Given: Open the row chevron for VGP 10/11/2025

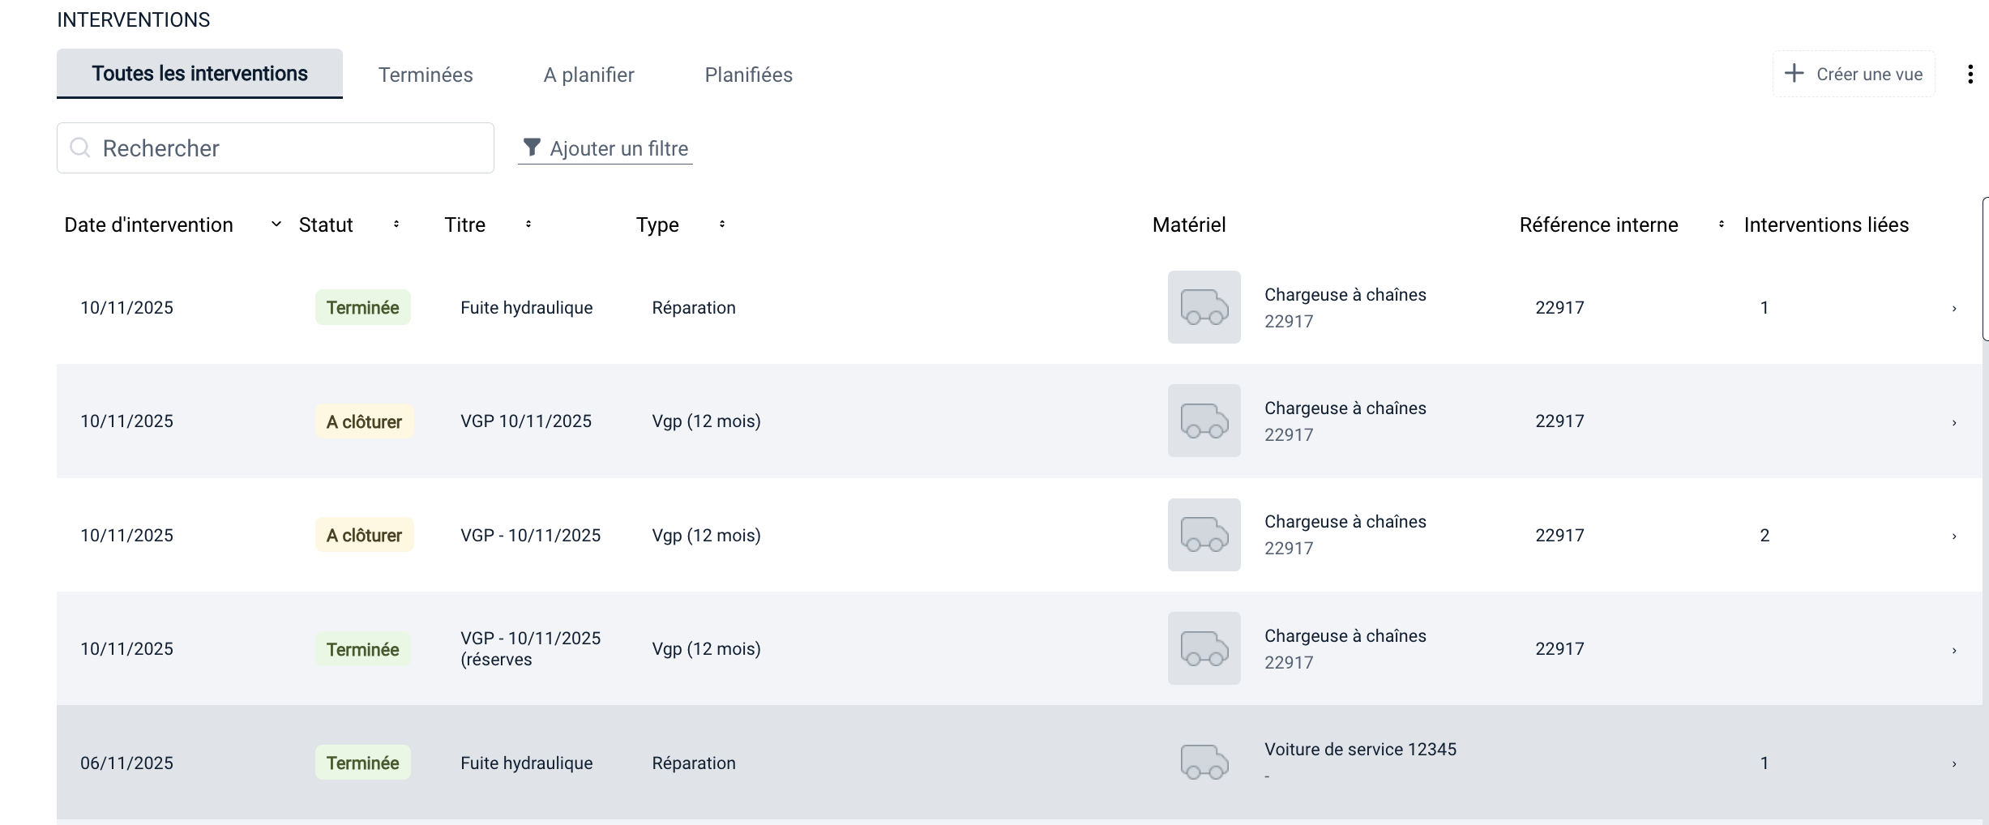Looking at the screenshot, I should click(x=1954, y=422).
